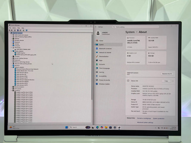Screen dimensions: 191x143
Task: Click System in the breadcrumb heading
Action: click(130, 32)
